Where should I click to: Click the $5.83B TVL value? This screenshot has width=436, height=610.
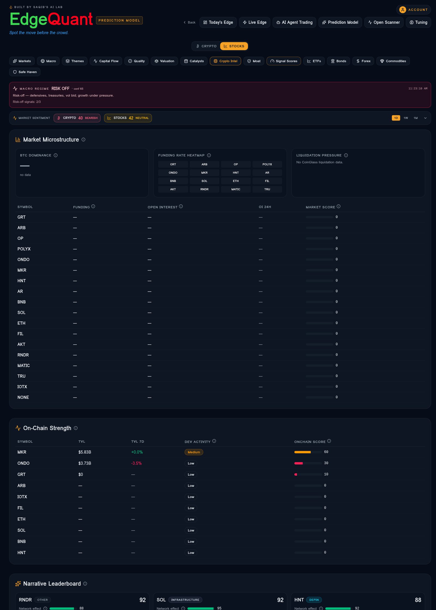point(85,452)
